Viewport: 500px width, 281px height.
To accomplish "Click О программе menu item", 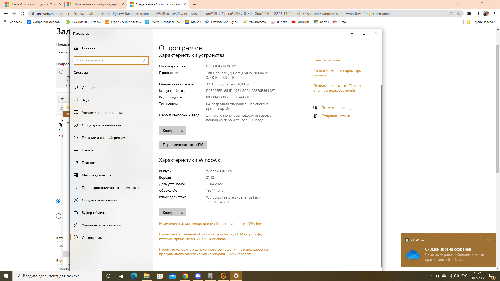I will [93, 238].
